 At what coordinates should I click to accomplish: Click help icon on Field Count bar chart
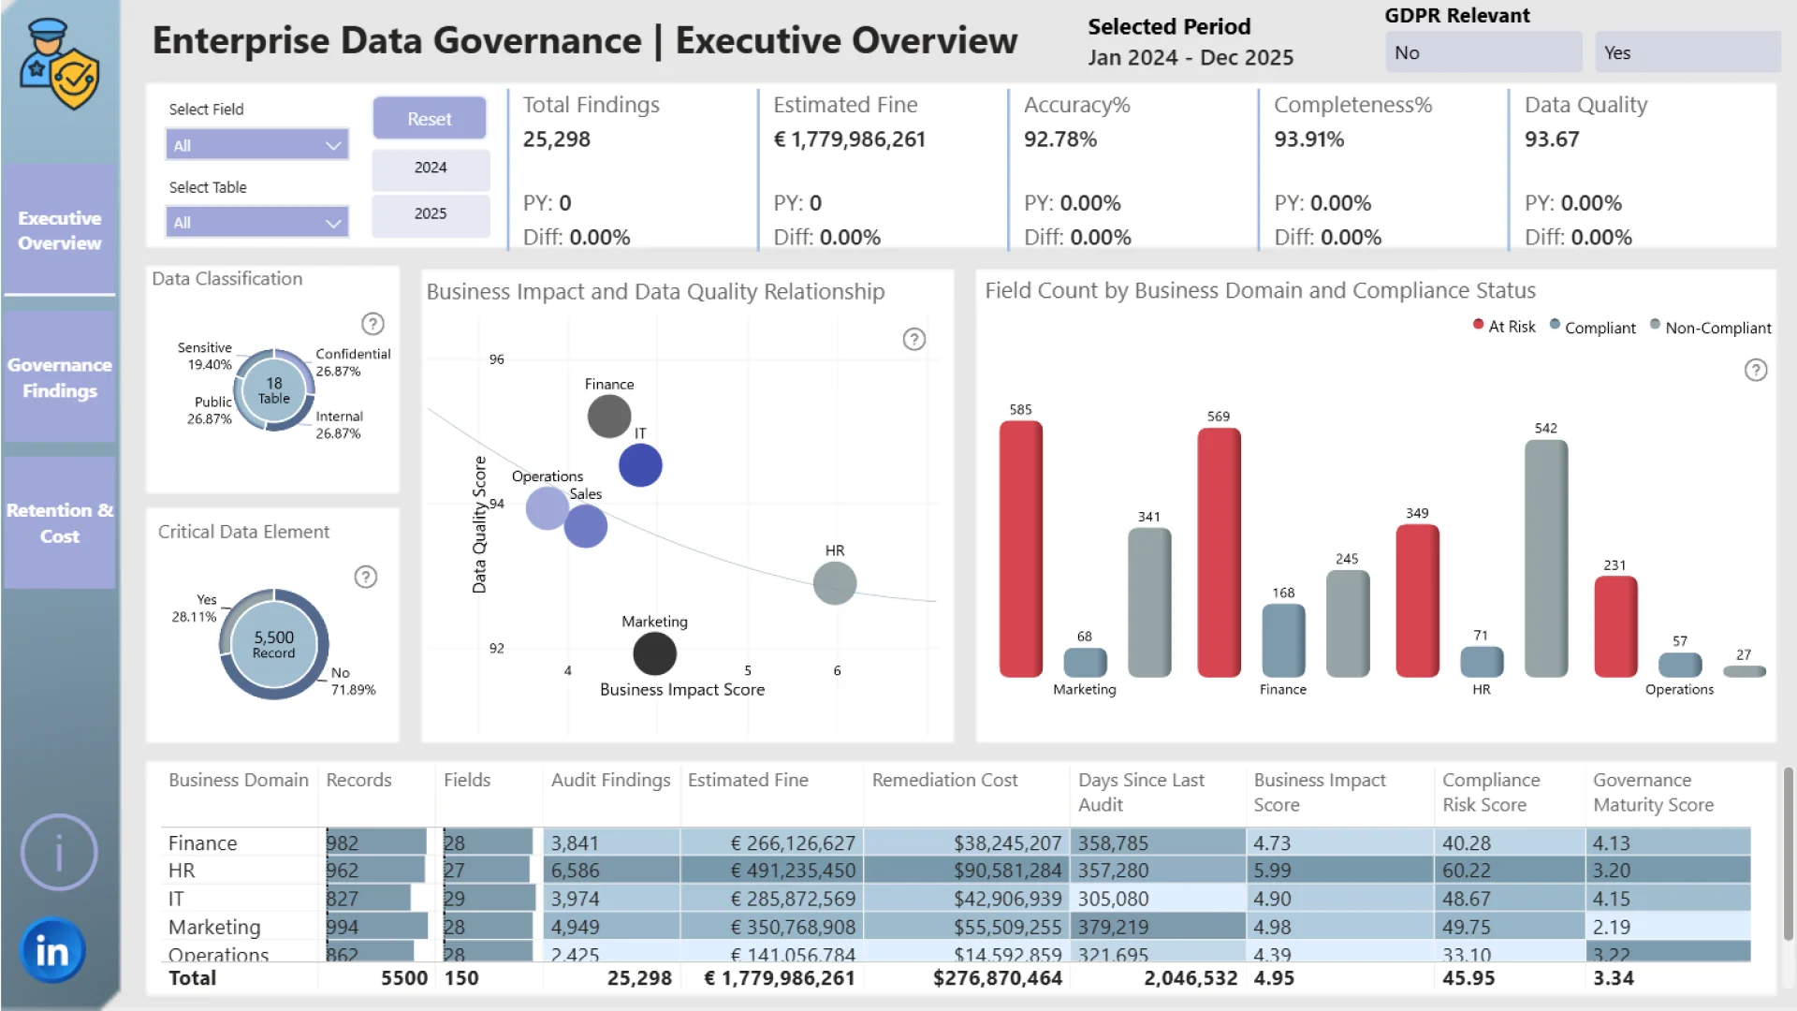click(x=1756, y=371)
